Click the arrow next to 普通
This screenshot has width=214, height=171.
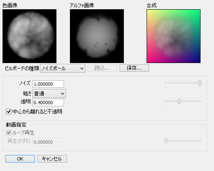pos(63,94)
